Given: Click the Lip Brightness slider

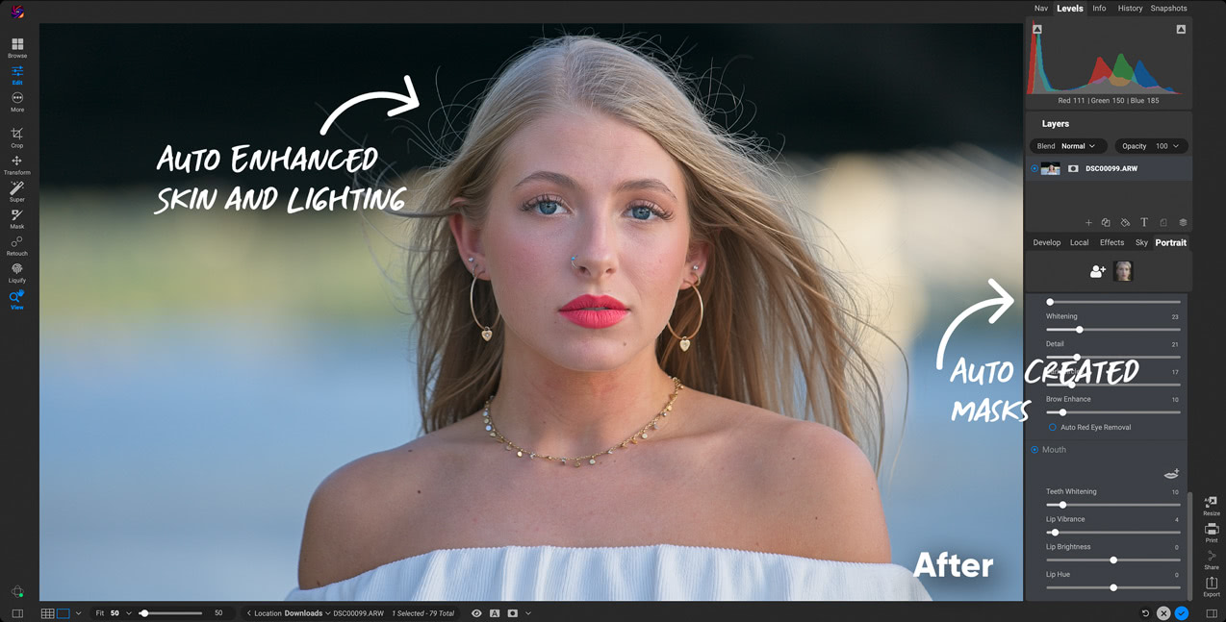Looking at the screenshot, I should 1113,560.
